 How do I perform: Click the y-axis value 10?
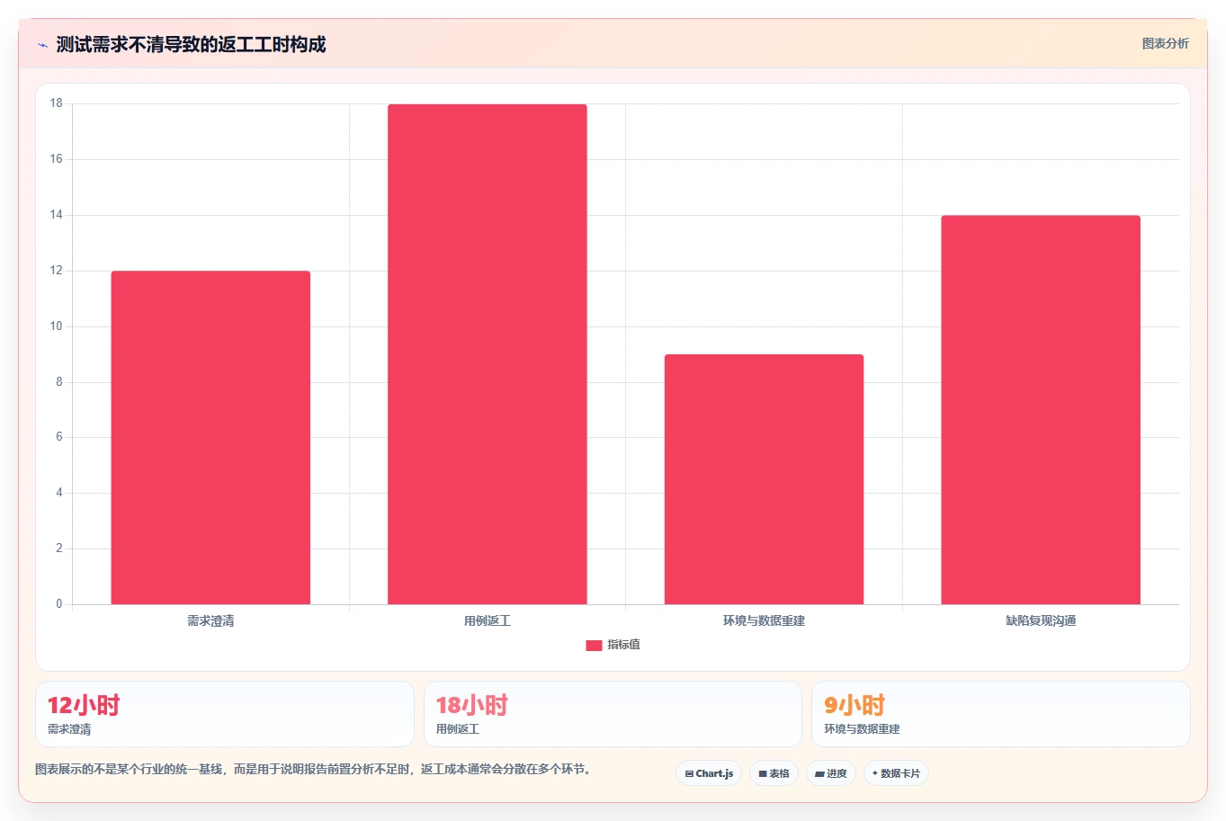[x=57, y=326]
